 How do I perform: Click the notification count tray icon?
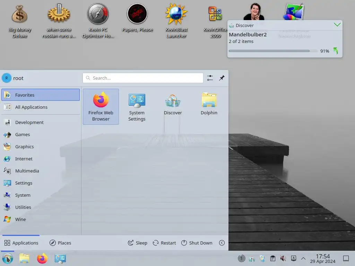pos(241,258)
